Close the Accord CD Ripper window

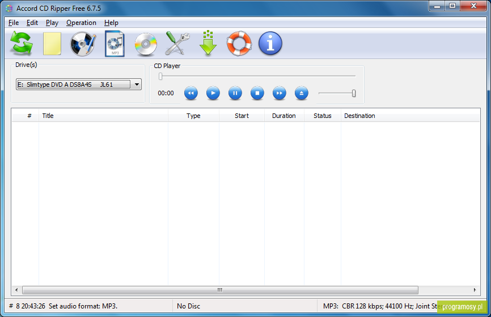tap(474, 6)
